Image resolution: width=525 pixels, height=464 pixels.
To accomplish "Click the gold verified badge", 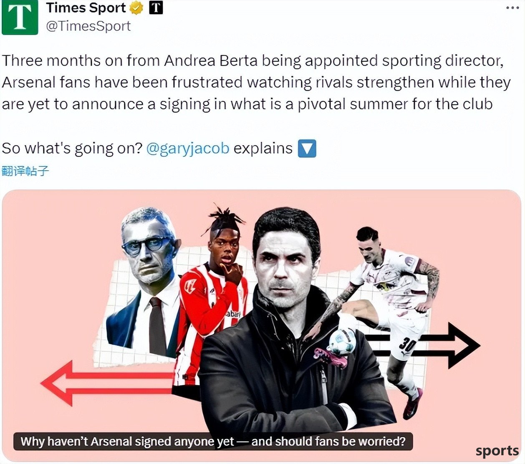I will 137,8.
